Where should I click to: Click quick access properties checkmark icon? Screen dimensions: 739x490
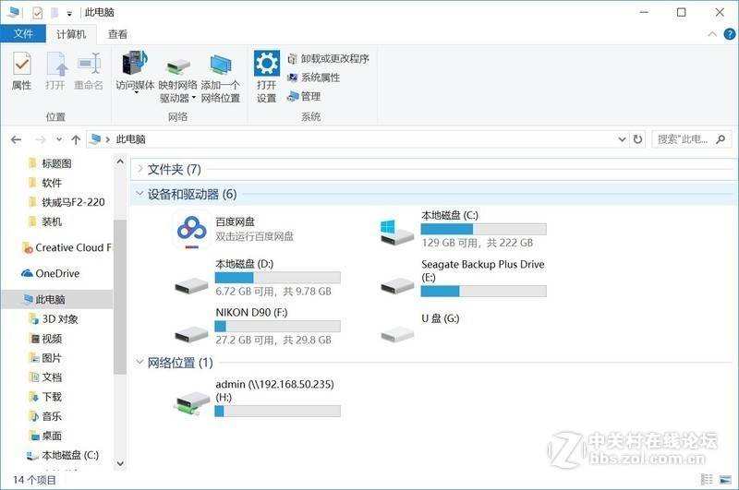pyautogui.click(x=38, y=13)
